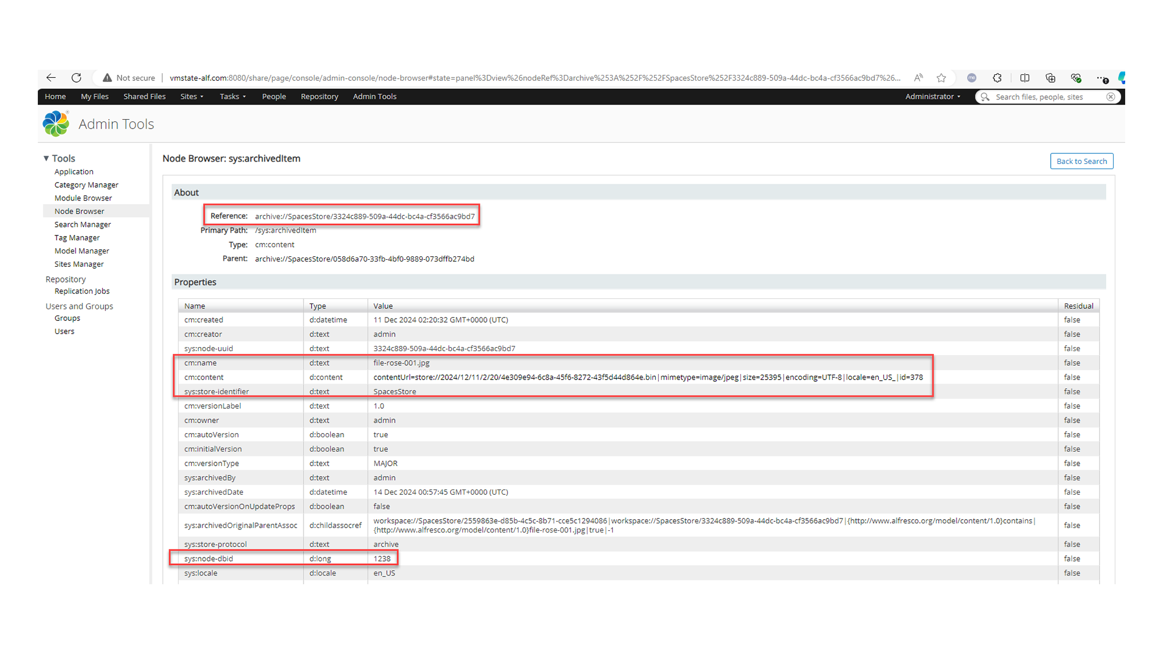Screen dimensions: 1163x654
Task: Expand the Tasks dropdown
Action: 232,97
